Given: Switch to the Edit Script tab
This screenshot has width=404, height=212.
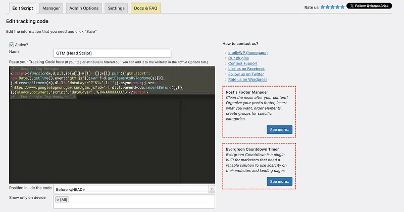Looking at the screenshot, I should [x=23, y=8].
